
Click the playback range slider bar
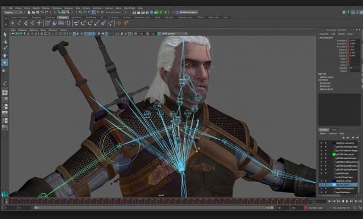pyautogui.click(x=154, y=208)
